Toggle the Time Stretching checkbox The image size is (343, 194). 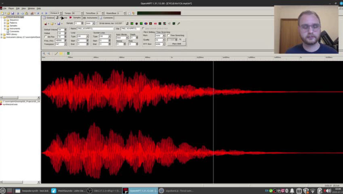click(169, 36)
